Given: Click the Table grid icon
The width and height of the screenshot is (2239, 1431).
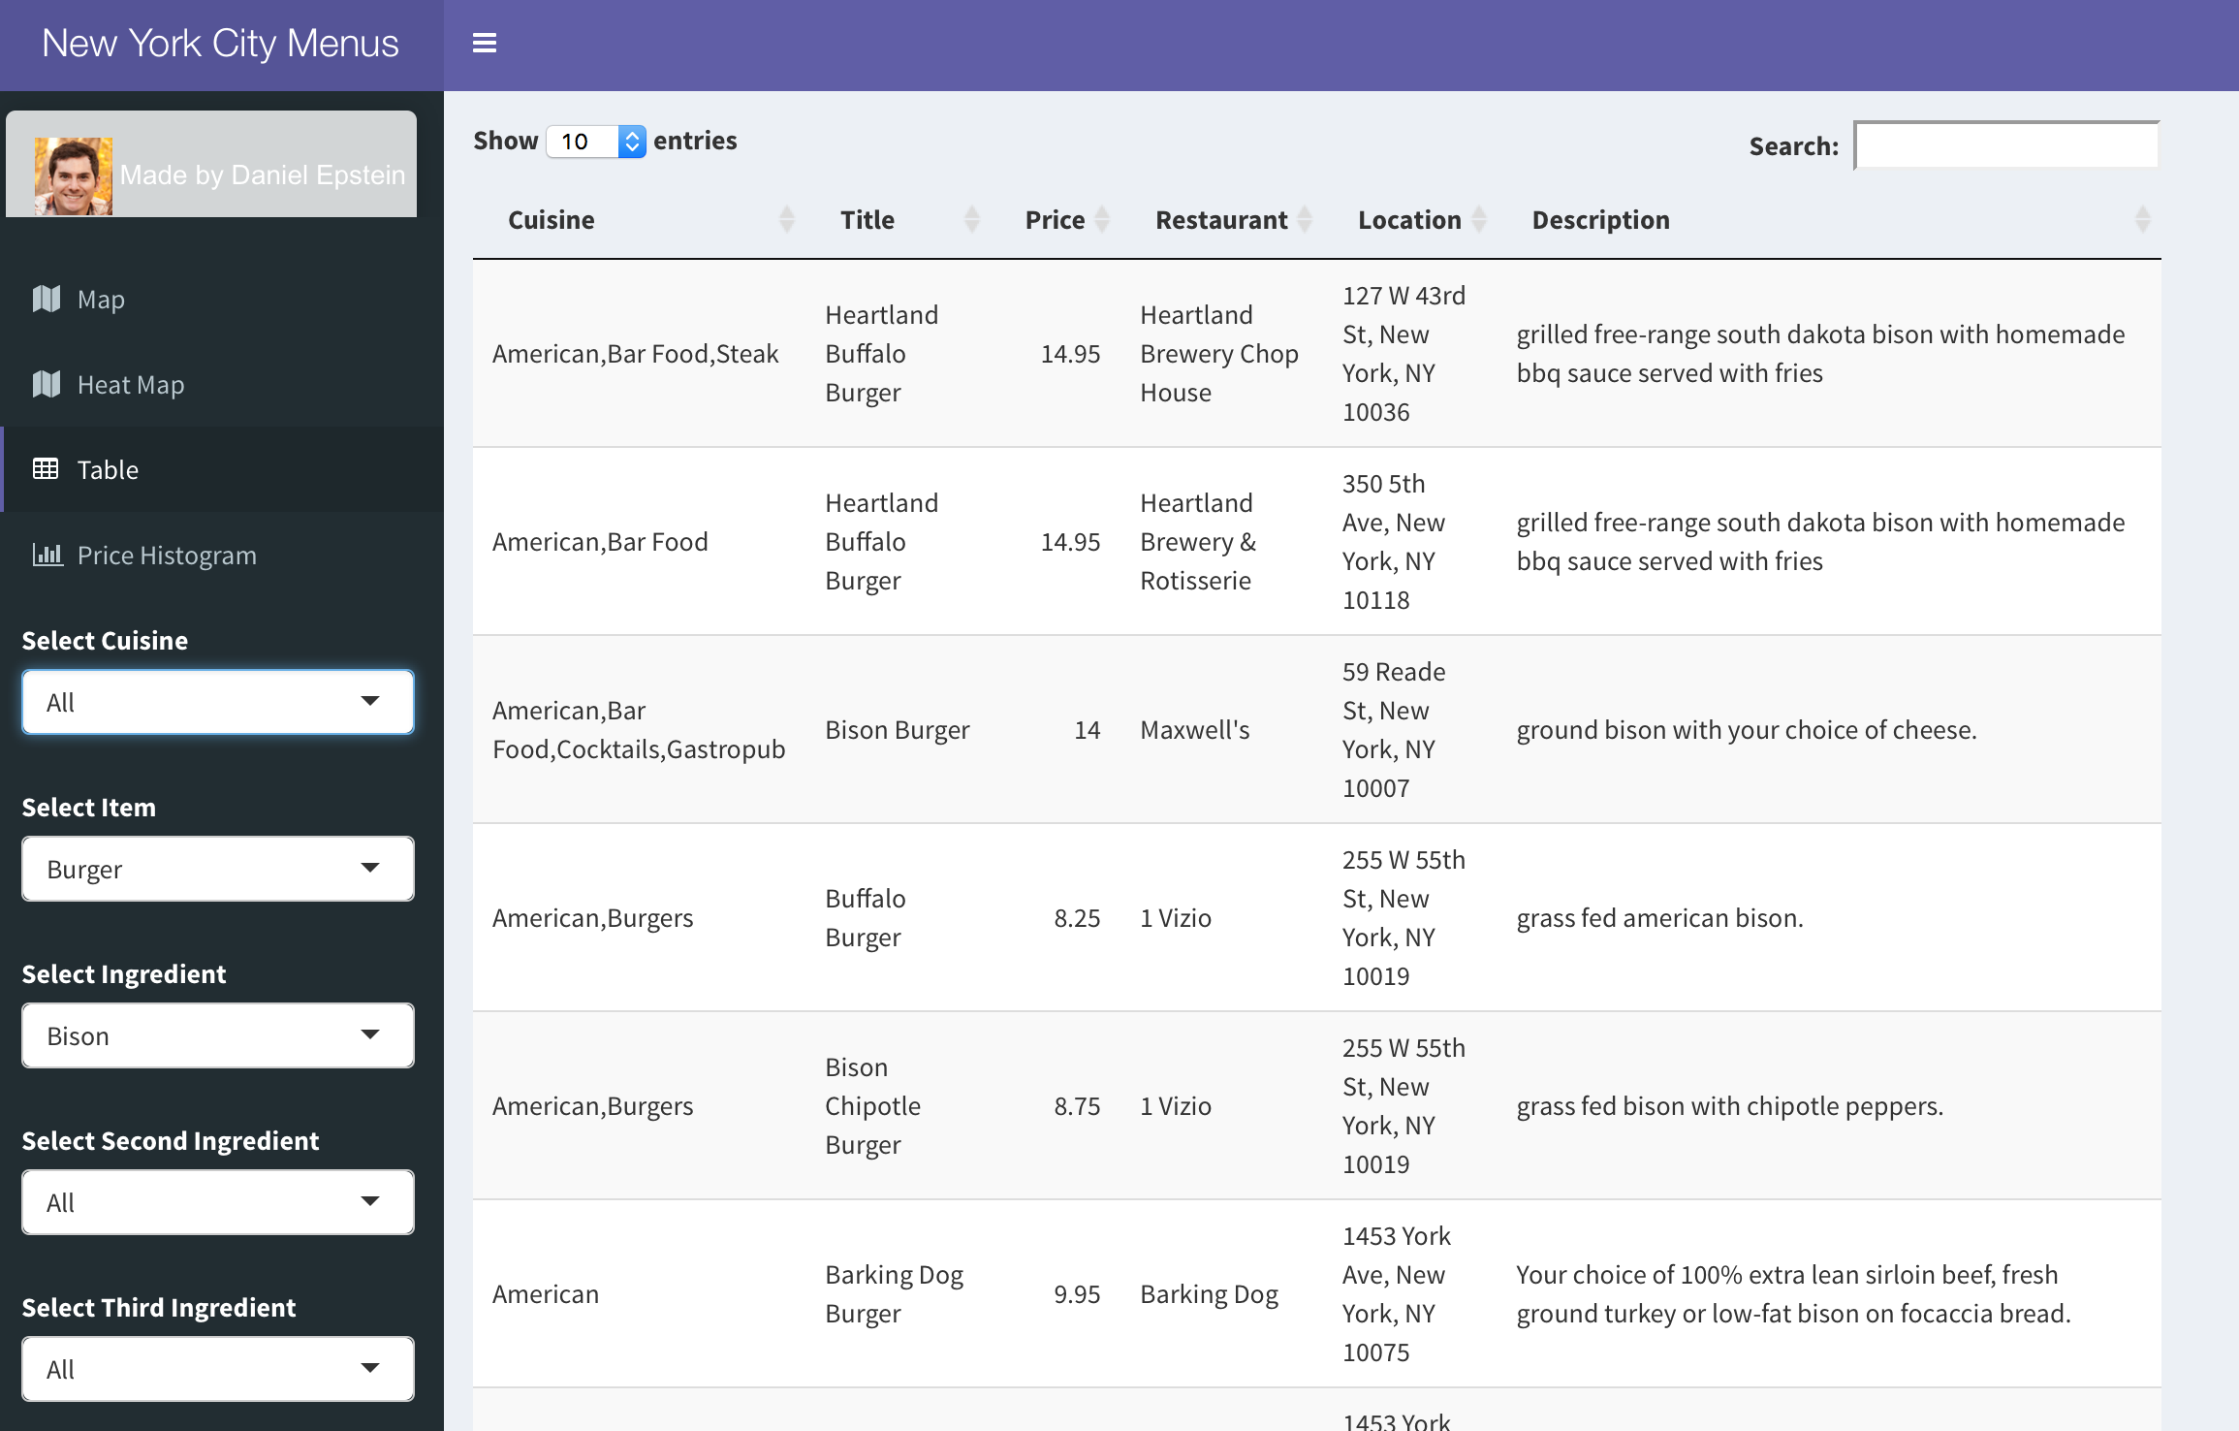Looking at the screenshot, I should tap(46, 470).
